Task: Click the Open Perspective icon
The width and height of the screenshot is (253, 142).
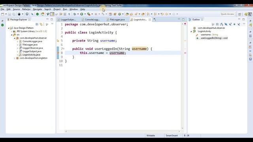Action: point(240,14)
